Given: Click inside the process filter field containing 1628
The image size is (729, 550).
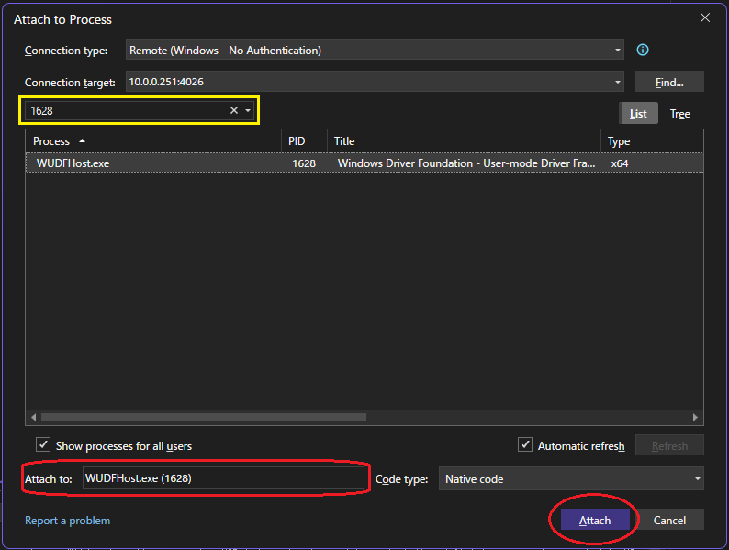Looking at the screenshot, I should coord(124,111).
